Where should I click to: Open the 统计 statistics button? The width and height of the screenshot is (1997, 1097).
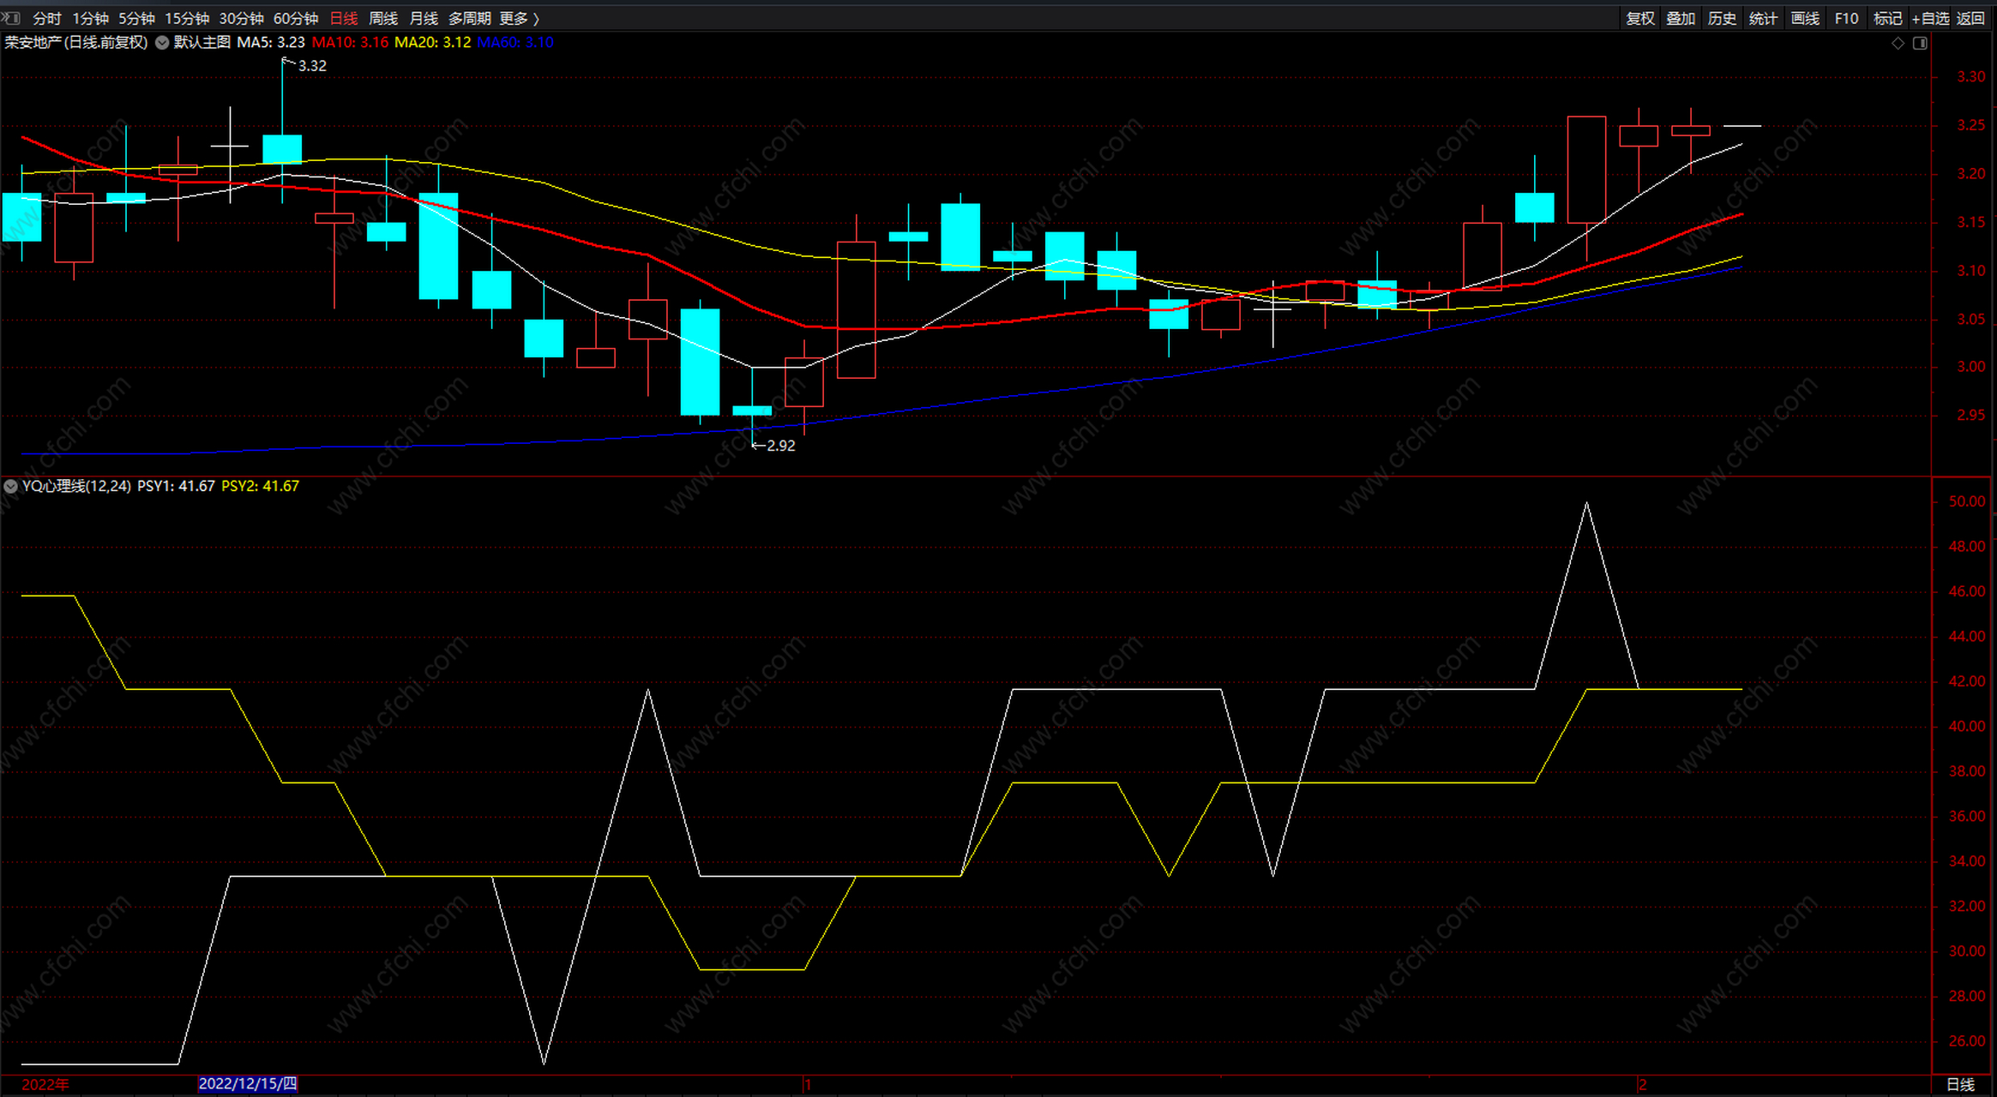(1763, 18)
